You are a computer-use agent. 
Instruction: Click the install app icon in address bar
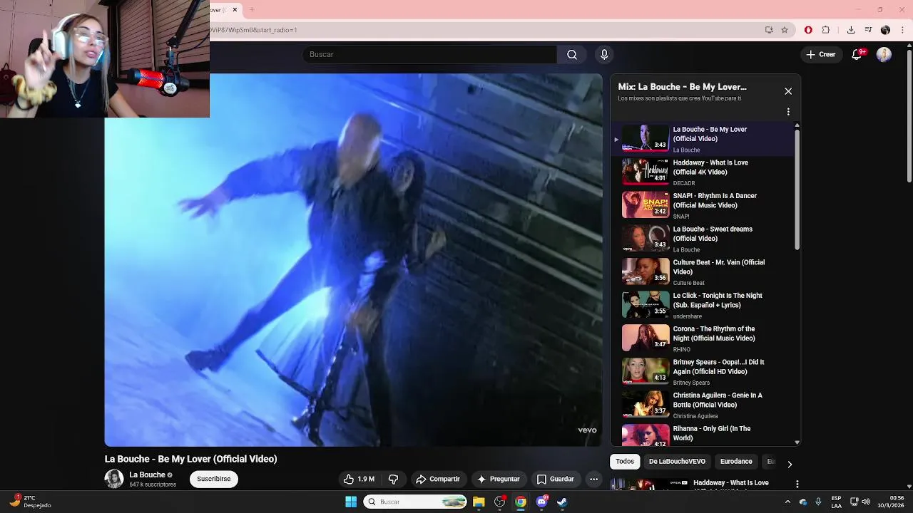pyautogui.click(x=769, y=30)
